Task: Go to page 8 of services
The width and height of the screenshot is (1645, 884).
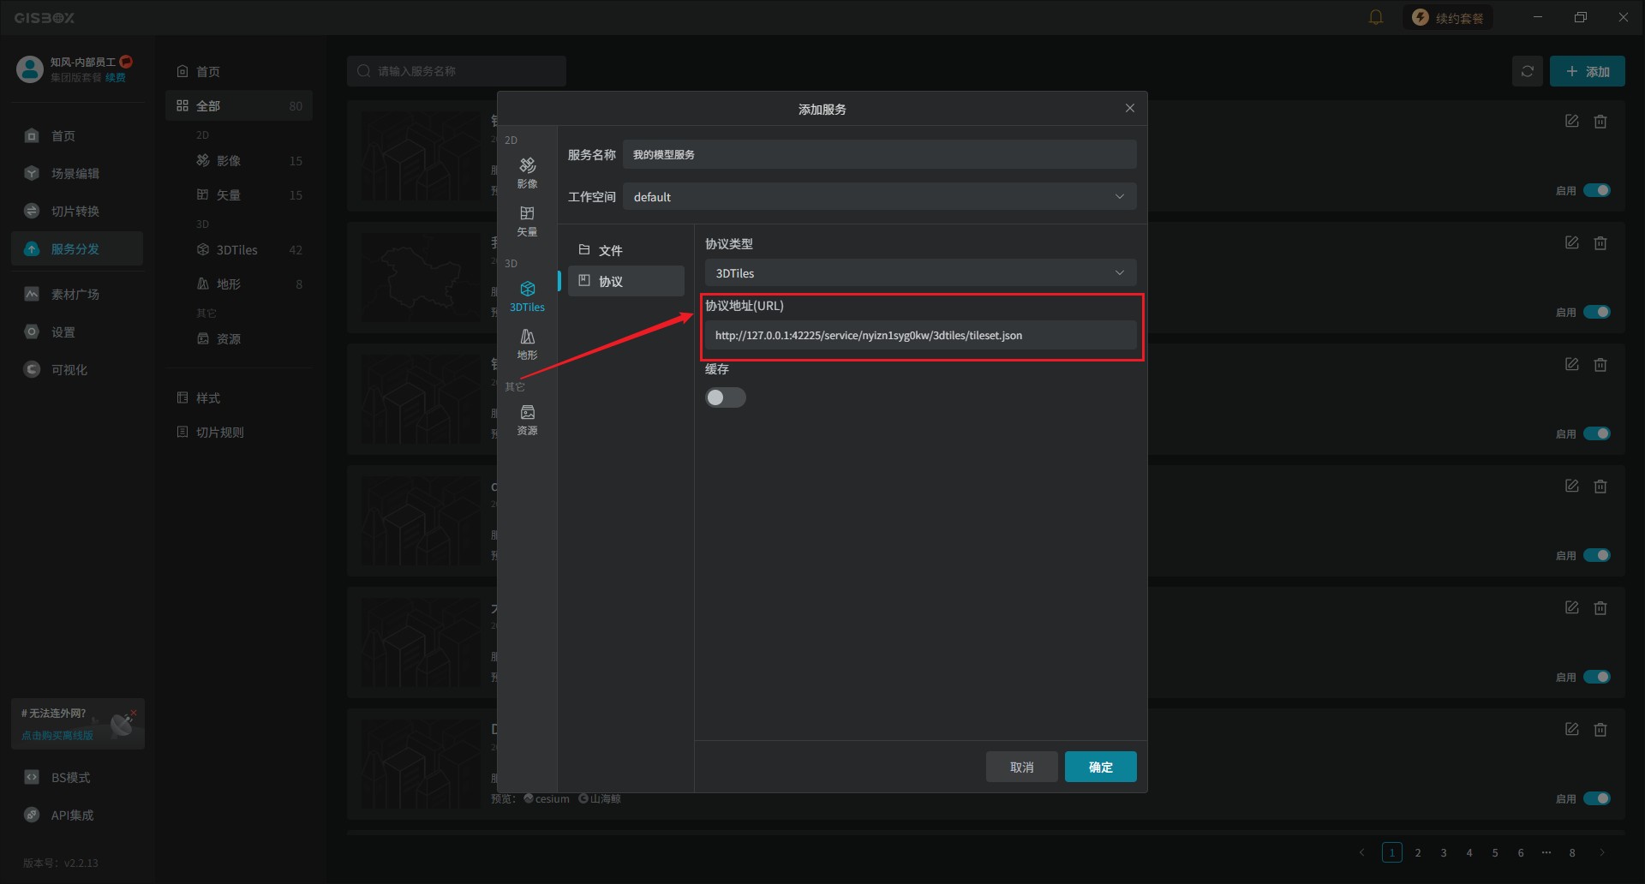Action: coord(1572,852)
